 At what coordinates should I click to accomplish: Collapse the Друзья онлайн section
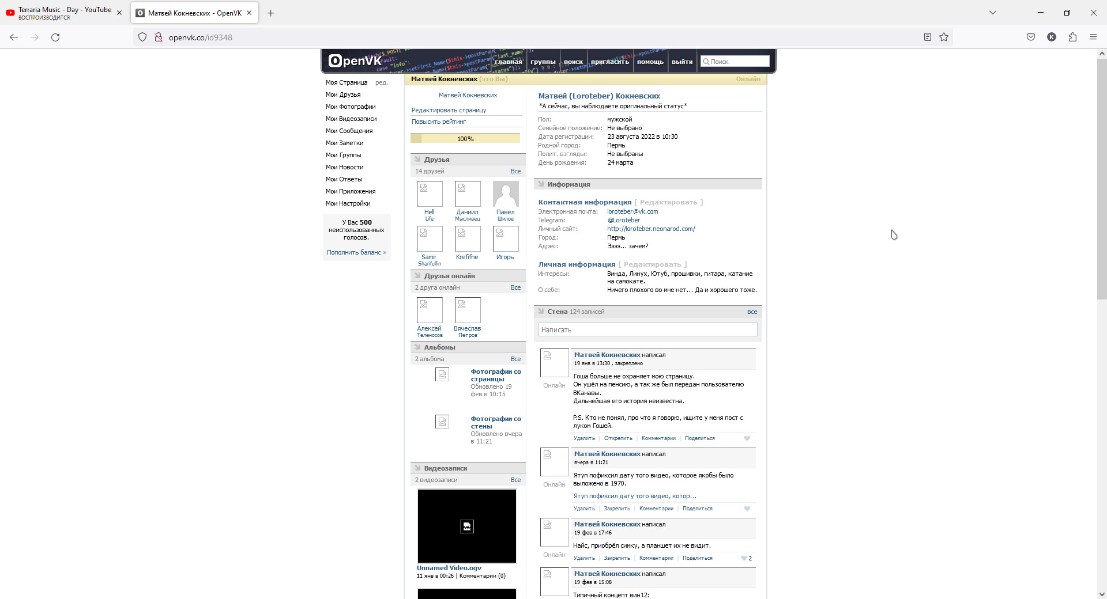pyautogui.click(x=417, y=276)
